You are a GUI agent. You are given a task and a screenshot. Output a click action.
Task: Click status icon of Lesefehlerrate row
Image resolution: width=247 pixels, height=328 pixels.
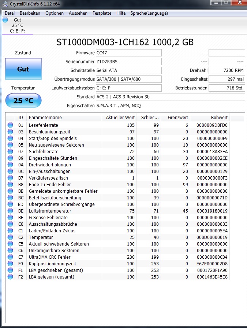coord(10,125)
